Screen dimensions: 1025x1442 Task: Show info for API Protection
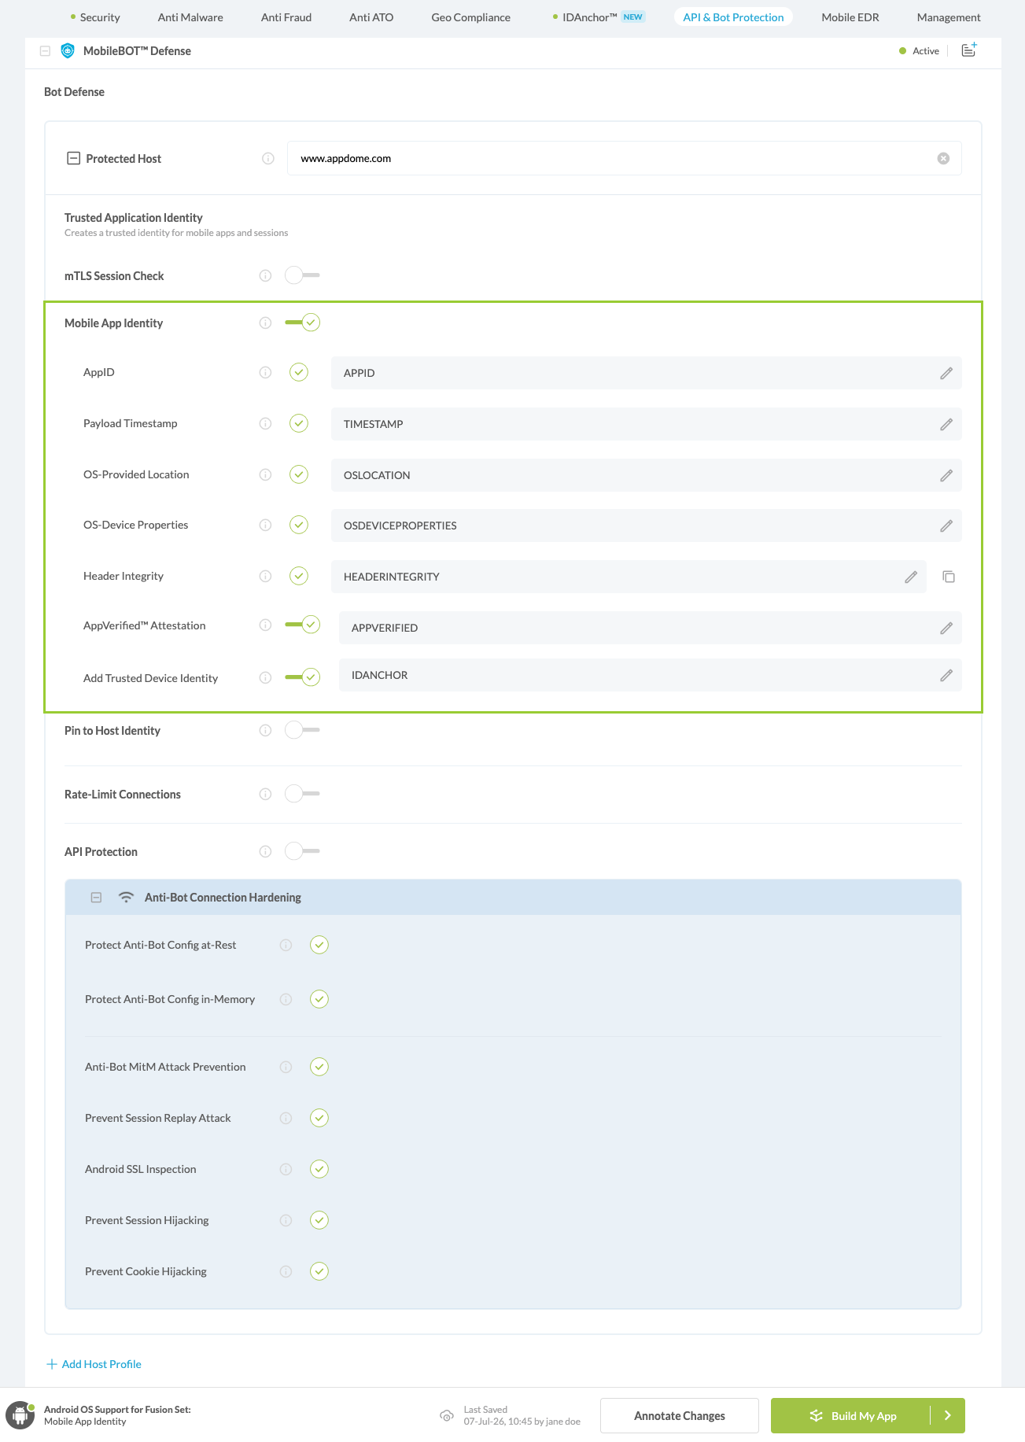[265, 852]
